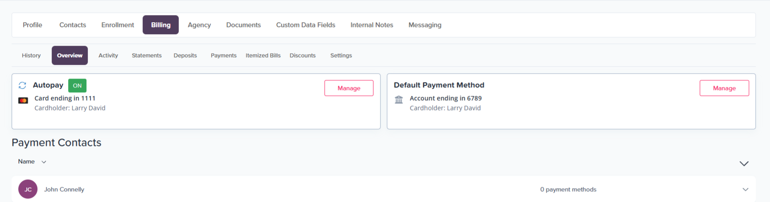The width and height of the screenshot is (770, 202).
Task: Open the Statements sub-tab
Action: tap(147, 55)
